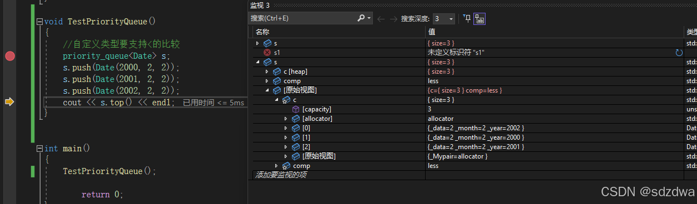Expand element [1] in the watch tree

[286, 137]
